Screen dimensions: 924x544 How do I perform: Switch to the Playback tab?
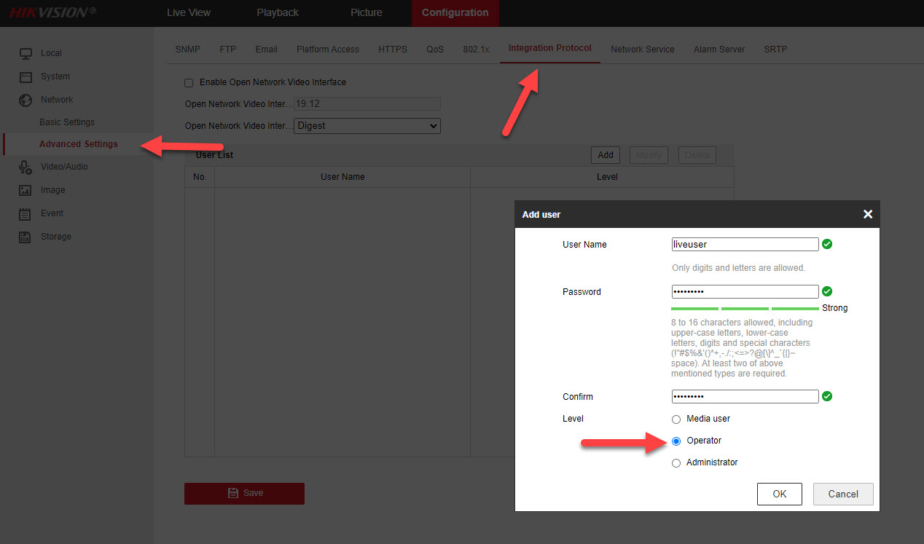click(x=278, y=12)
